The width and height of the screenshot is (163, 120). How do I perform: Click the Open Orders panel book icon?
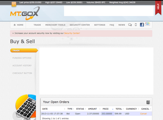tap(148, 102)
